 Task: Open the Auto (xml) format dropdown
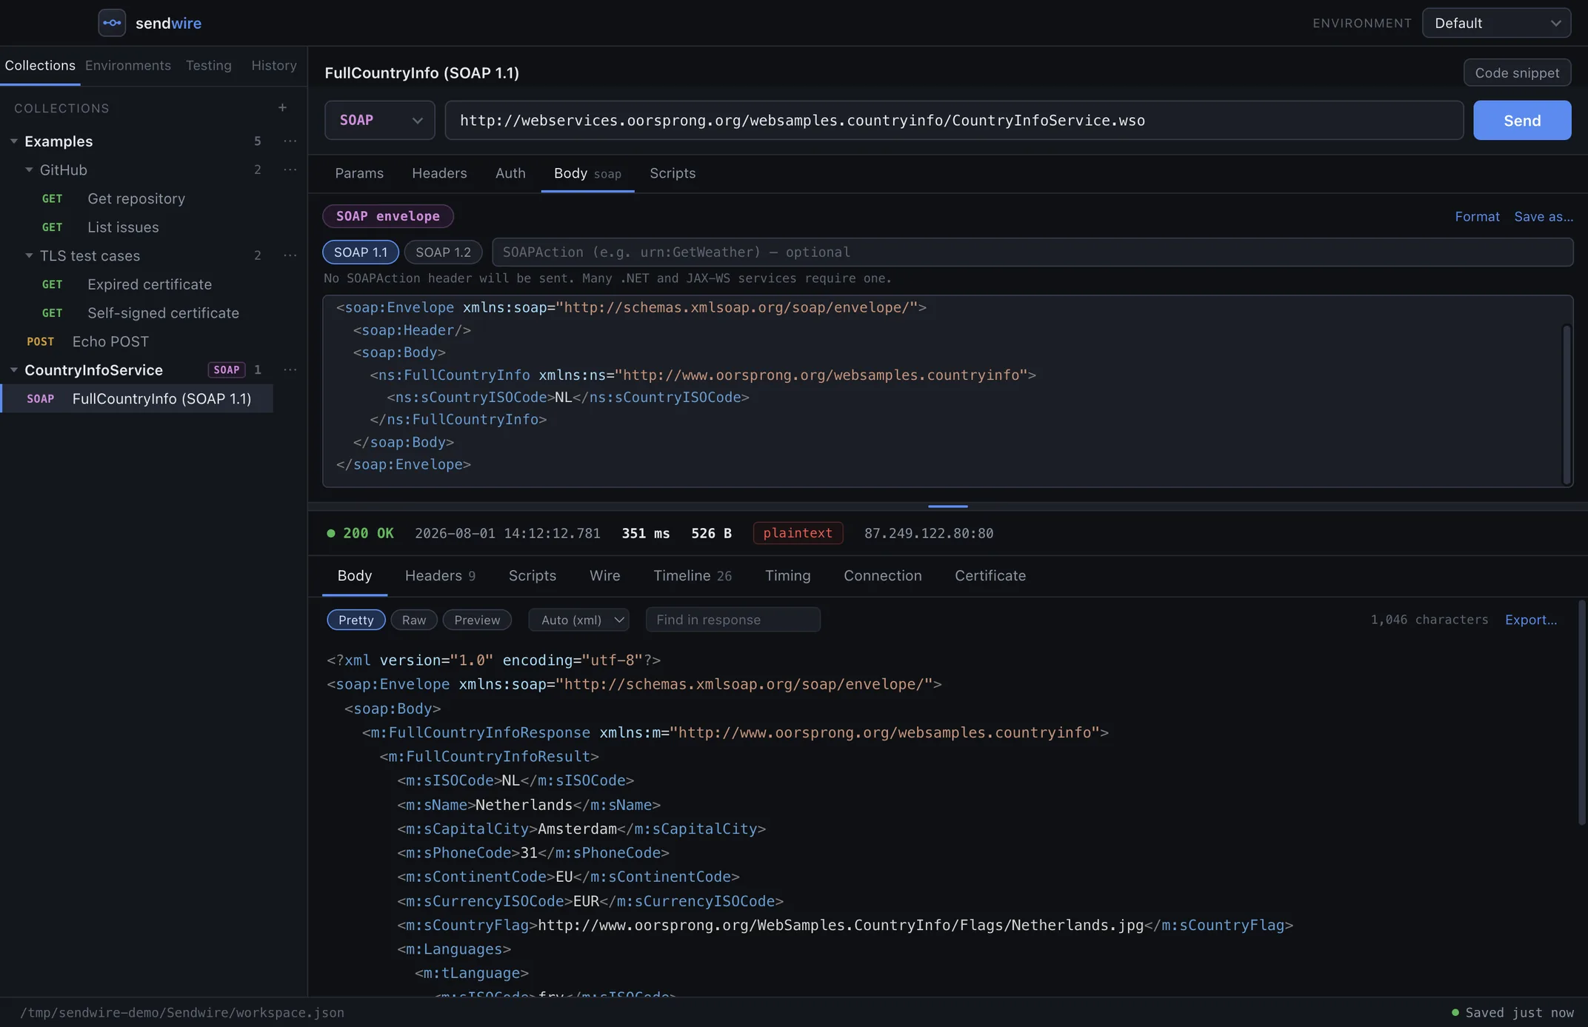578,620
